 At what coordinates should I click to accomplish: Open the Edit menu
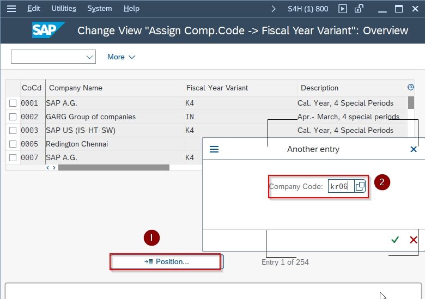(34, 9)
